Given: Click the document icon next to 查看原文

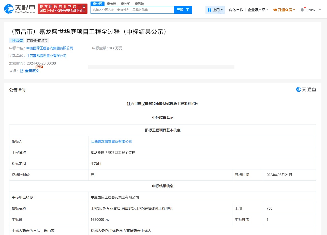Looking at the screenshot, I should [22, 71].
